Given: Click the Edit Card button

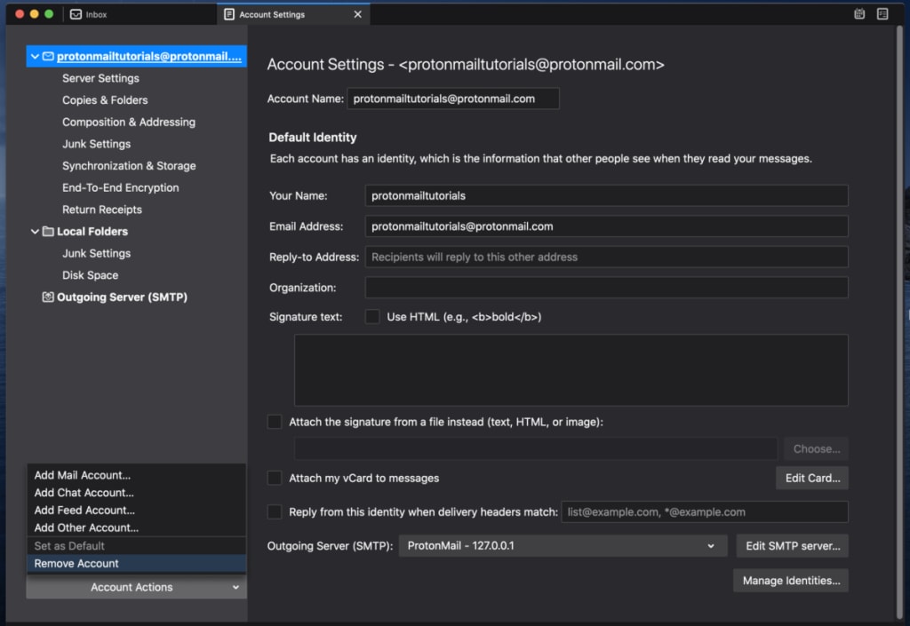Looking at the screenshot, I should 812,478.
